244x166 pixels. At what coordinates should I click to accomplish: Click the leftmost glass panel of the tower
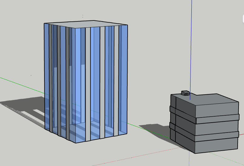[x=47, y=75]
